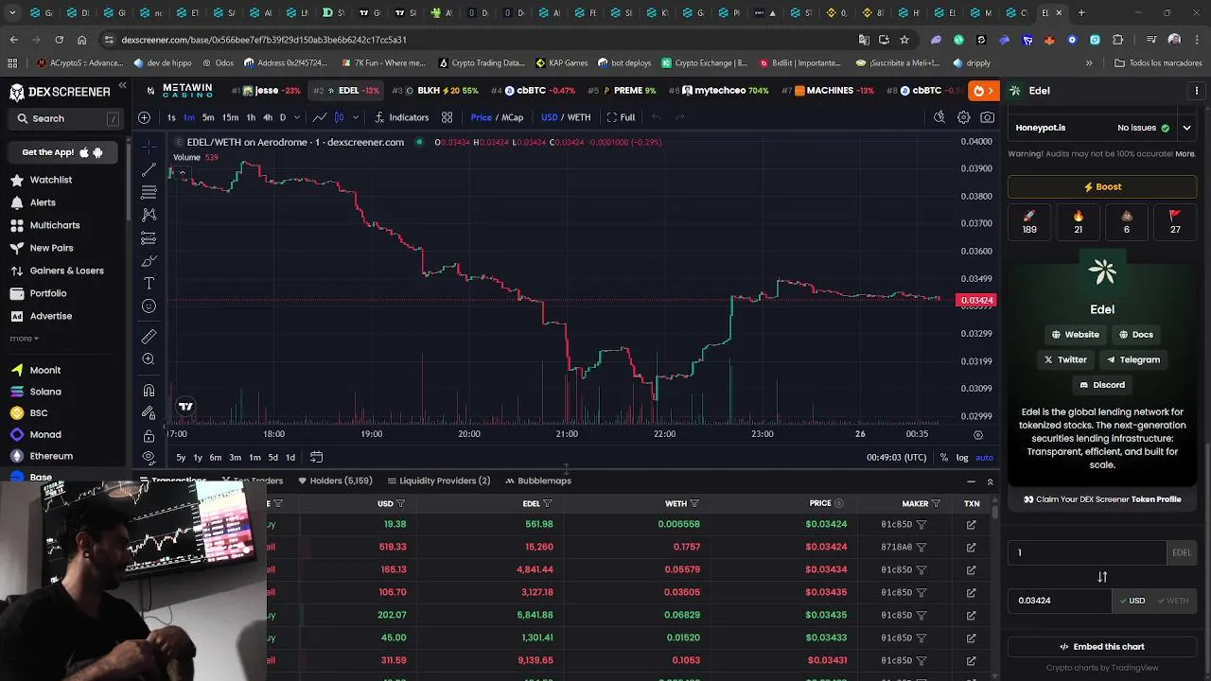This screenshot has height=681, width=1211.
Task: Switch chart quote to WETH
Action: 579,117
